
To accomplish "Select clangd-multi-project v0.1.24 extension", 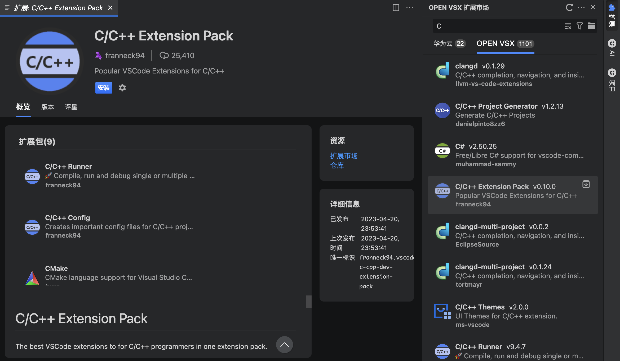I will [513, 276].
